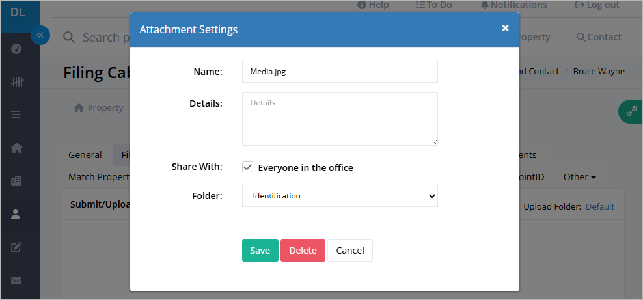Open the To Do list

(433, 5)
